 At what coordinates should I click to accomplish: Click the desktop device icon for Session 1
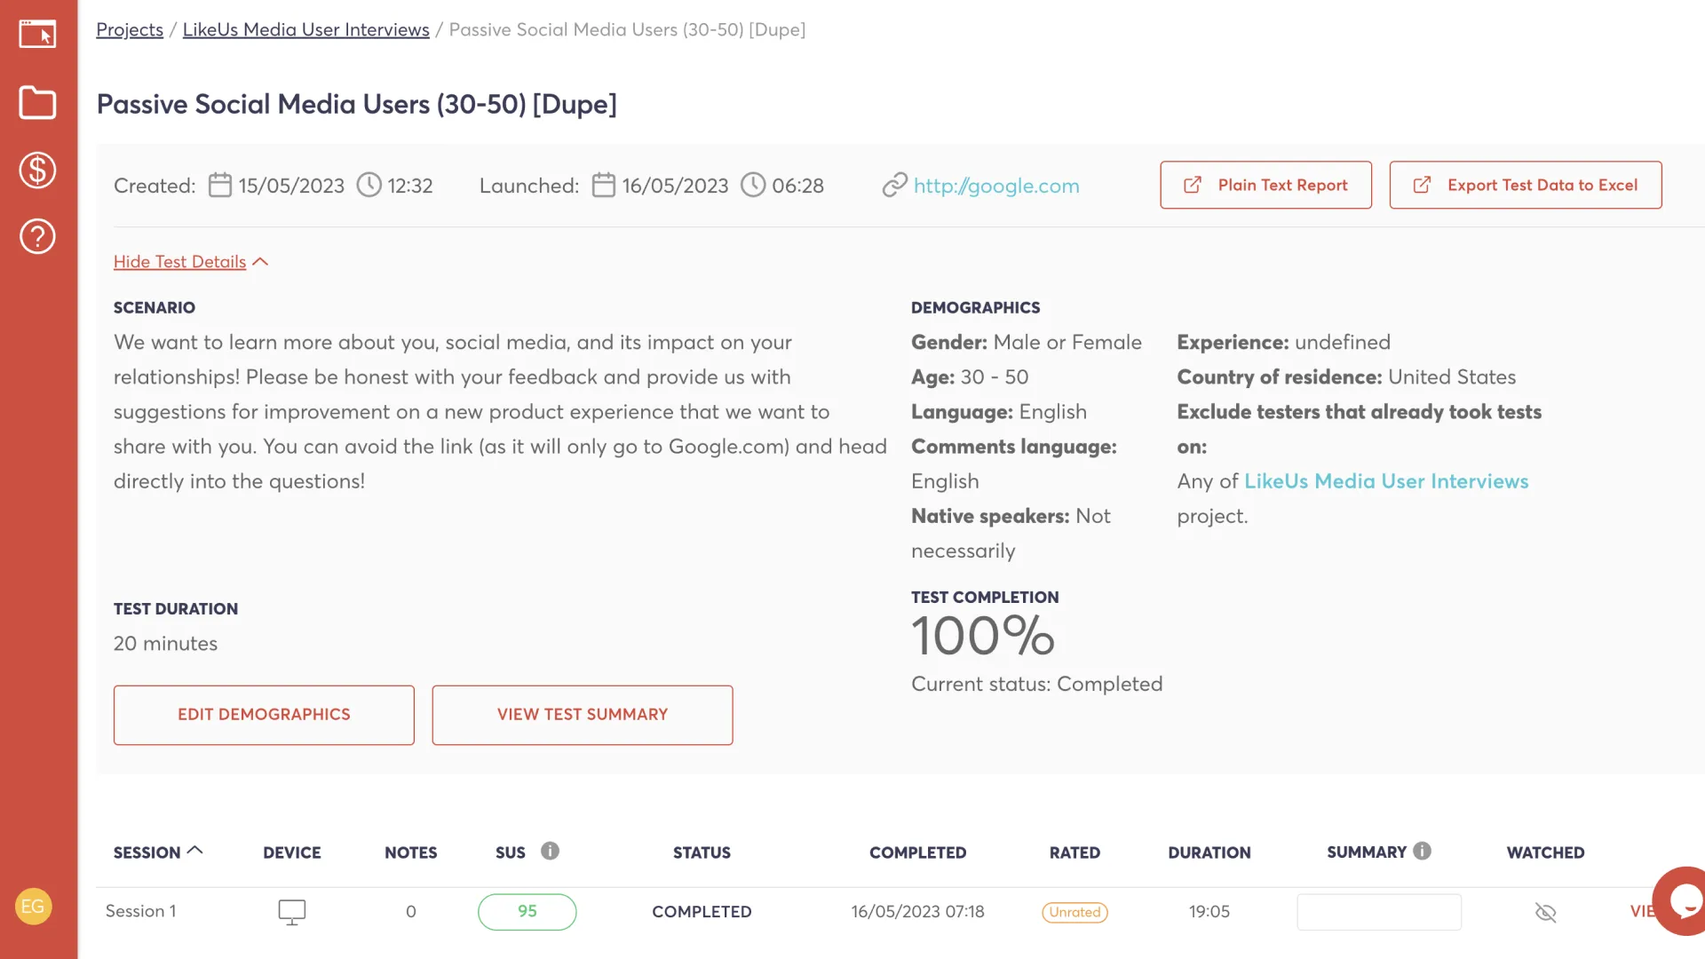[292, 912]
